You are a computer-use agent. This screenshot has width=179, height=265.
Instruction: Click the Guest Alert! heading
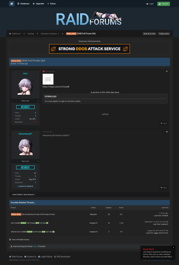149,249
